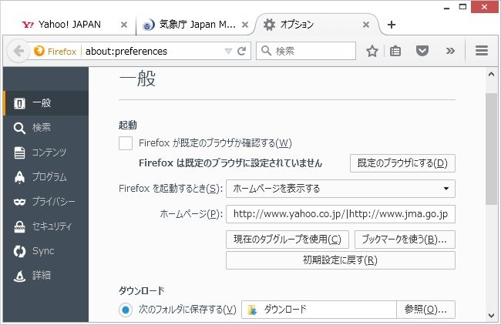Close the 気象庁 Japan tab
The width and height of the screenshot is (501, 325).
click(245, 25)
